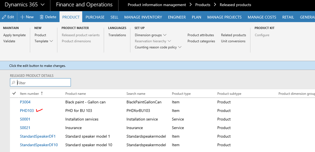The width and height of the screenshot is (315, 152).
Task: Go to Released products breadcrumb
Action: pos(236,5)
